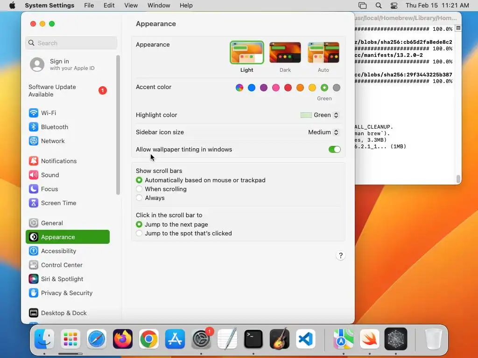Open the View menu
This screenshot has width=478, height=358.
[x=131, y=6]
